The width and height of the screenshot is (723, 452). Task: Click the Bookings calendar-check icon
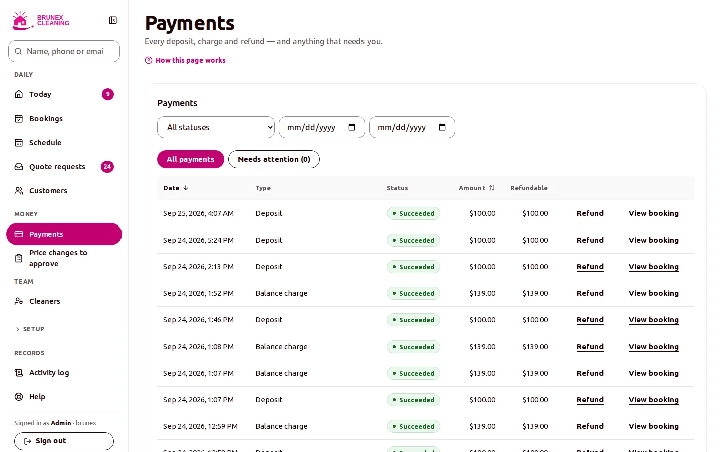tap(19, 119)
